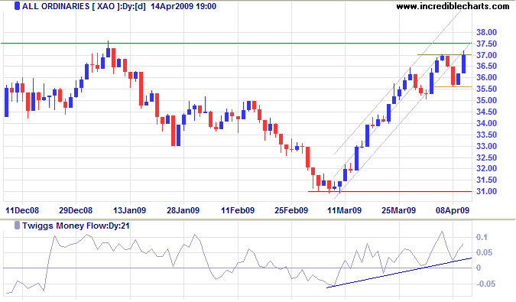Click the 0.05 money flow axis label

click(x=485, y=252)
